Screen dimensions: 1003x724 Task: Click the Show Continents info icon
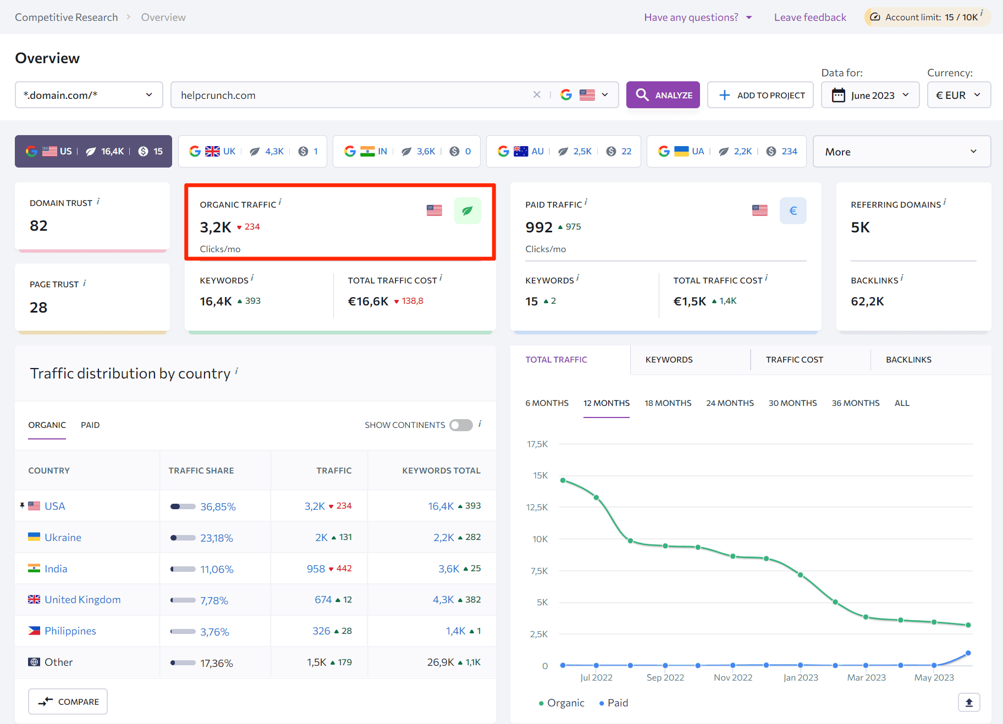tap(480, 424)
